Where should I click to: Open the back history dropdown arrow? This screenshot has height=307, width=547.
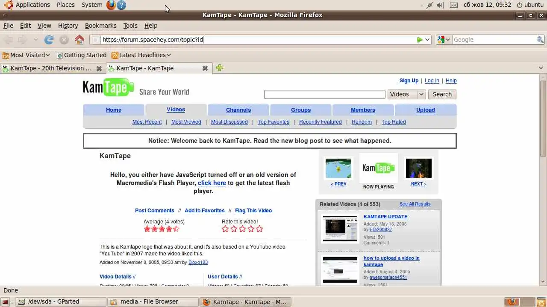(35, 40)
